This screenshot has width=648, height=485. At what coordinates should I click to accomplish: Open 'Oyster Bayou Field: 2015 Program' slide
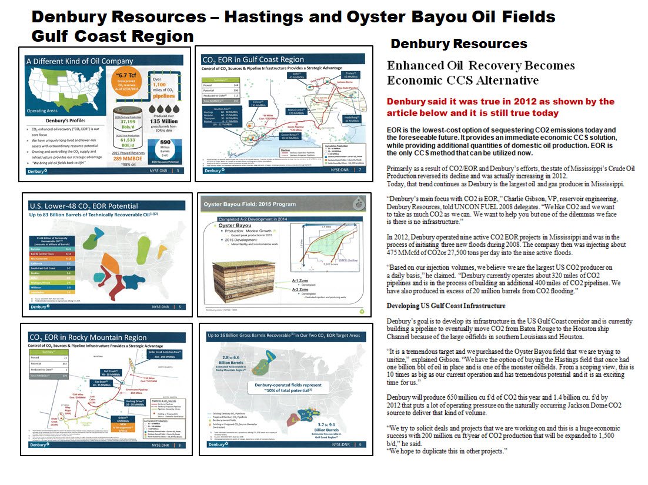pyautogui.click(x=285, y=255)
